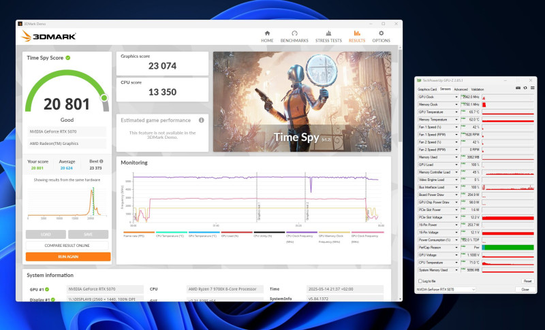The image size is (545, 330).
Task: Click the score distribution chart
Action: coord(67,203)
